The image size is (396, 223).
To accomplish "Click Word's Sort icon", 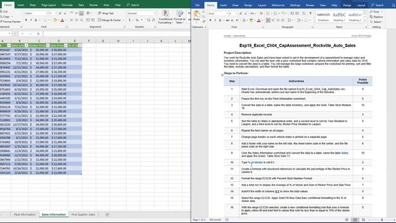I will tap(304, 14).
